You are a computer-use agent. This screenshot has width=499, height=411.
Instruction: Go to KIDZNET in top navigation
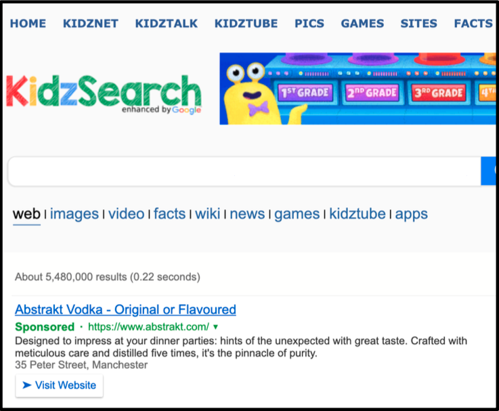pos(91,24)
